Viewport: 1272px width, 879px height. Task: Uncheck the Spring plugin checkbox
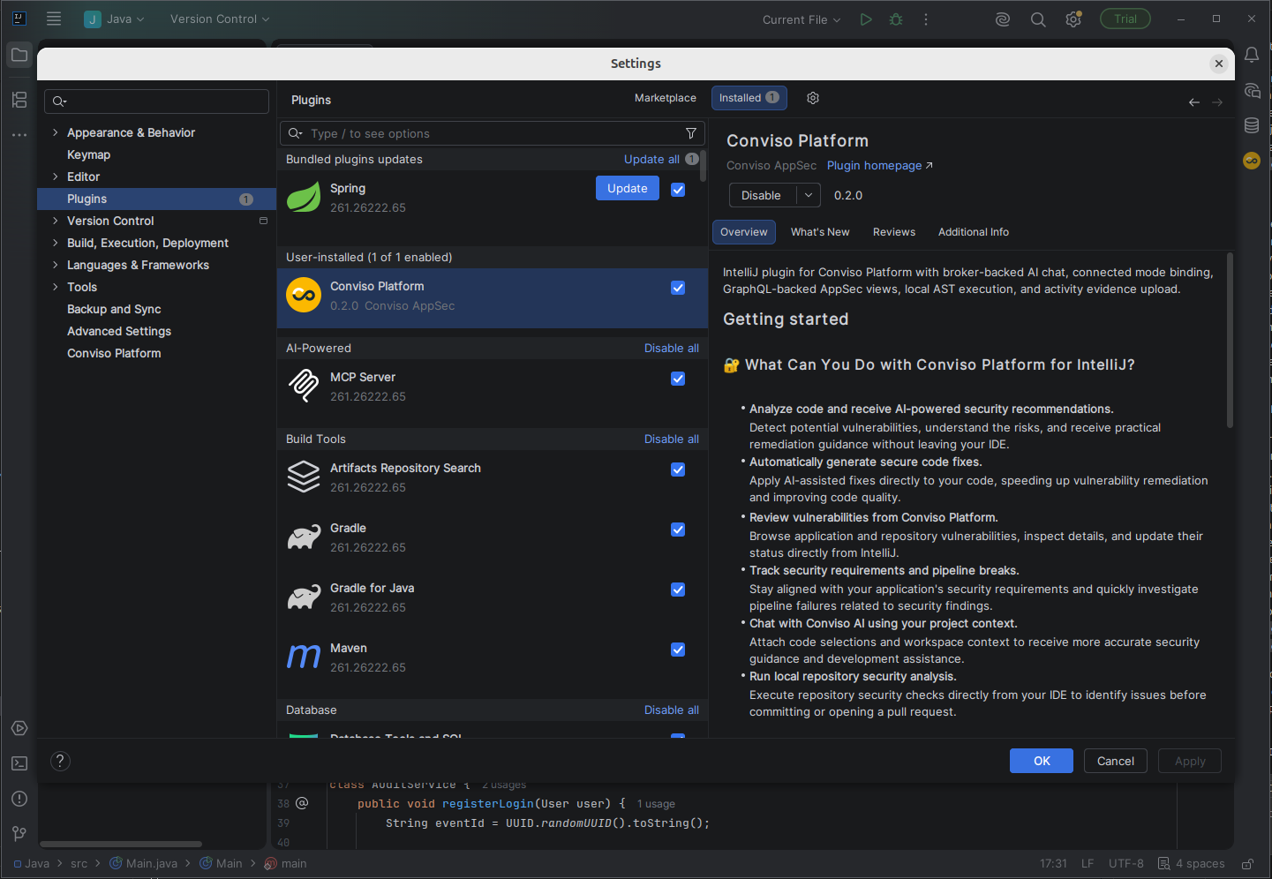tap(678, 190)
